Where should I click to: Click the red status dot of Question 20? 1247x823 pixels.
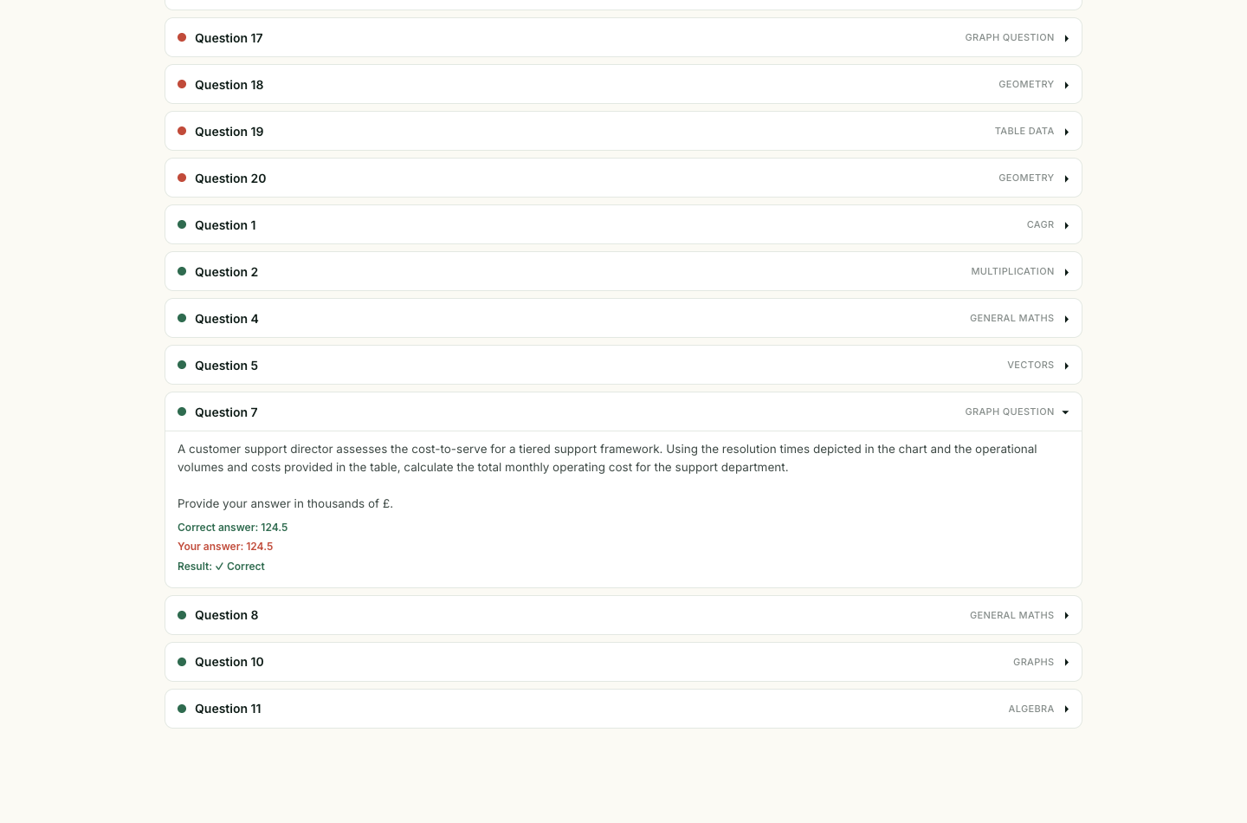[x=182, y=178]
